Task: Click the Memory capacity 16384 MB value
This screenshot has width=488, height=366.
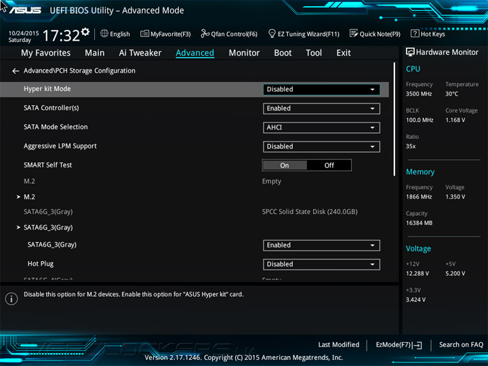Action: [419, 223]
